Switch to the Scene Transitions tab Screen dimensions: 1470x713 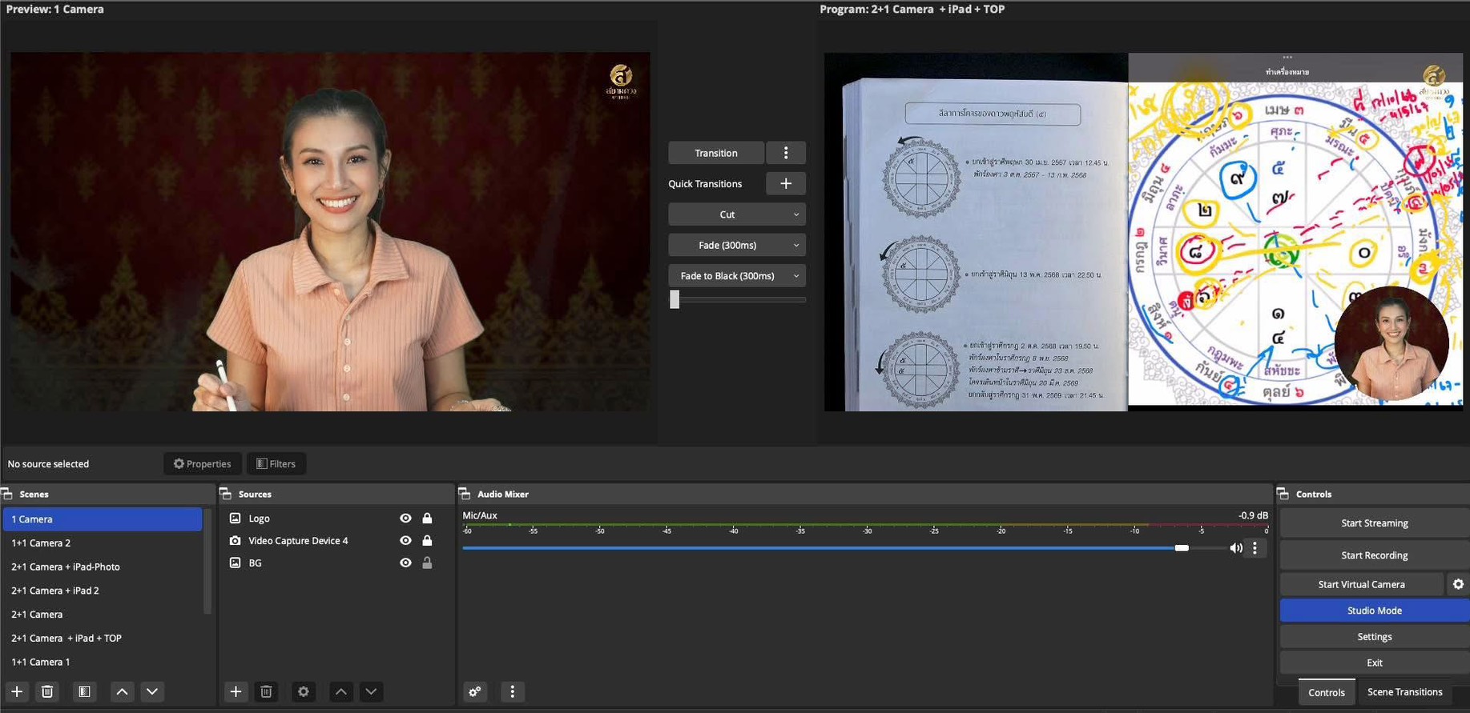[x=1404, y=692]
